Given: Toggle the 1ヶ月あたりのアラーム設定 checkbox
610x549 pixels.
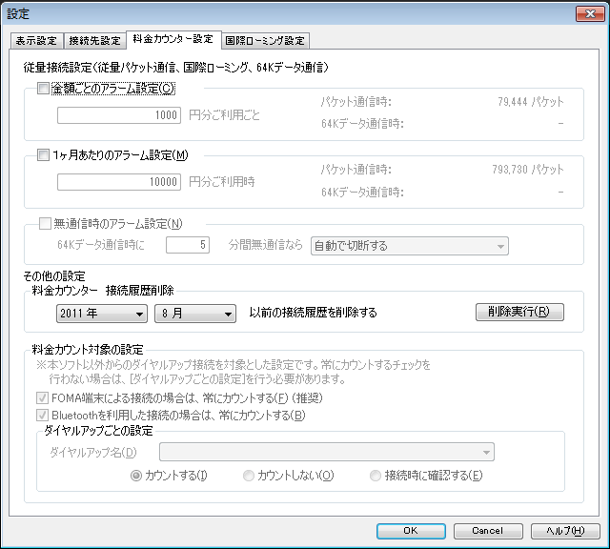Looking at the screenshot, I should 43,155.
